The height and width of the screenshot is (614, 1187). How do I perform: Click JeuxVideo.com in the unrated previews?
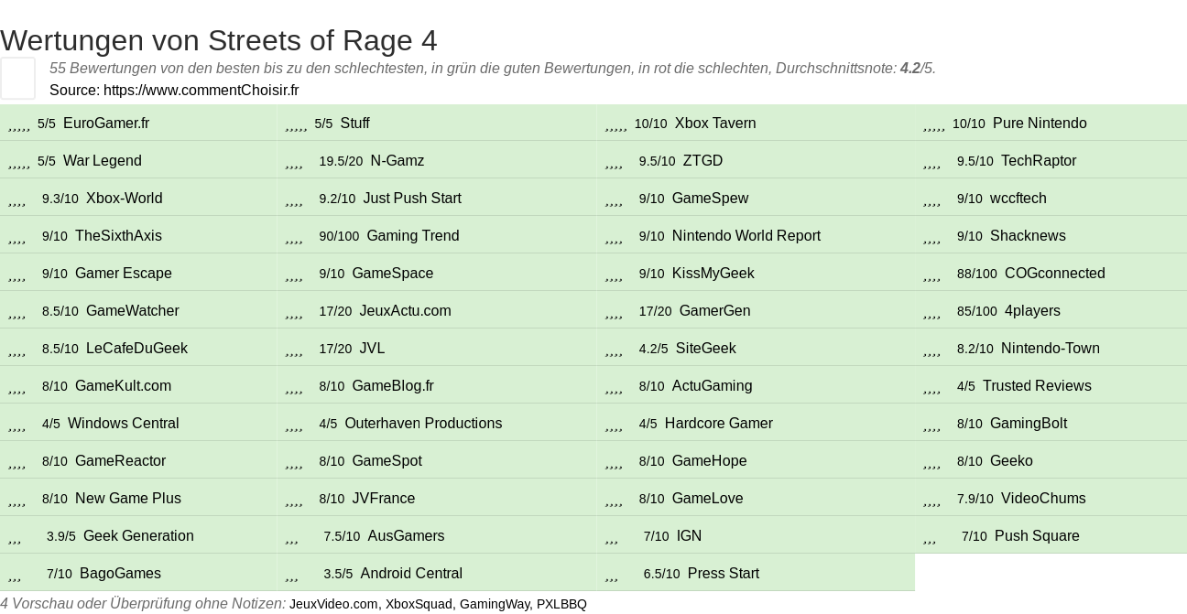[333, 604]
